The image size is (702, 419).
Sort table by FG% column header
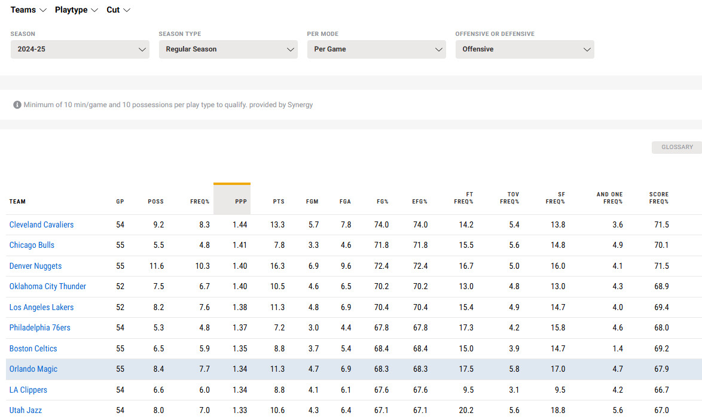coord(382,202)
